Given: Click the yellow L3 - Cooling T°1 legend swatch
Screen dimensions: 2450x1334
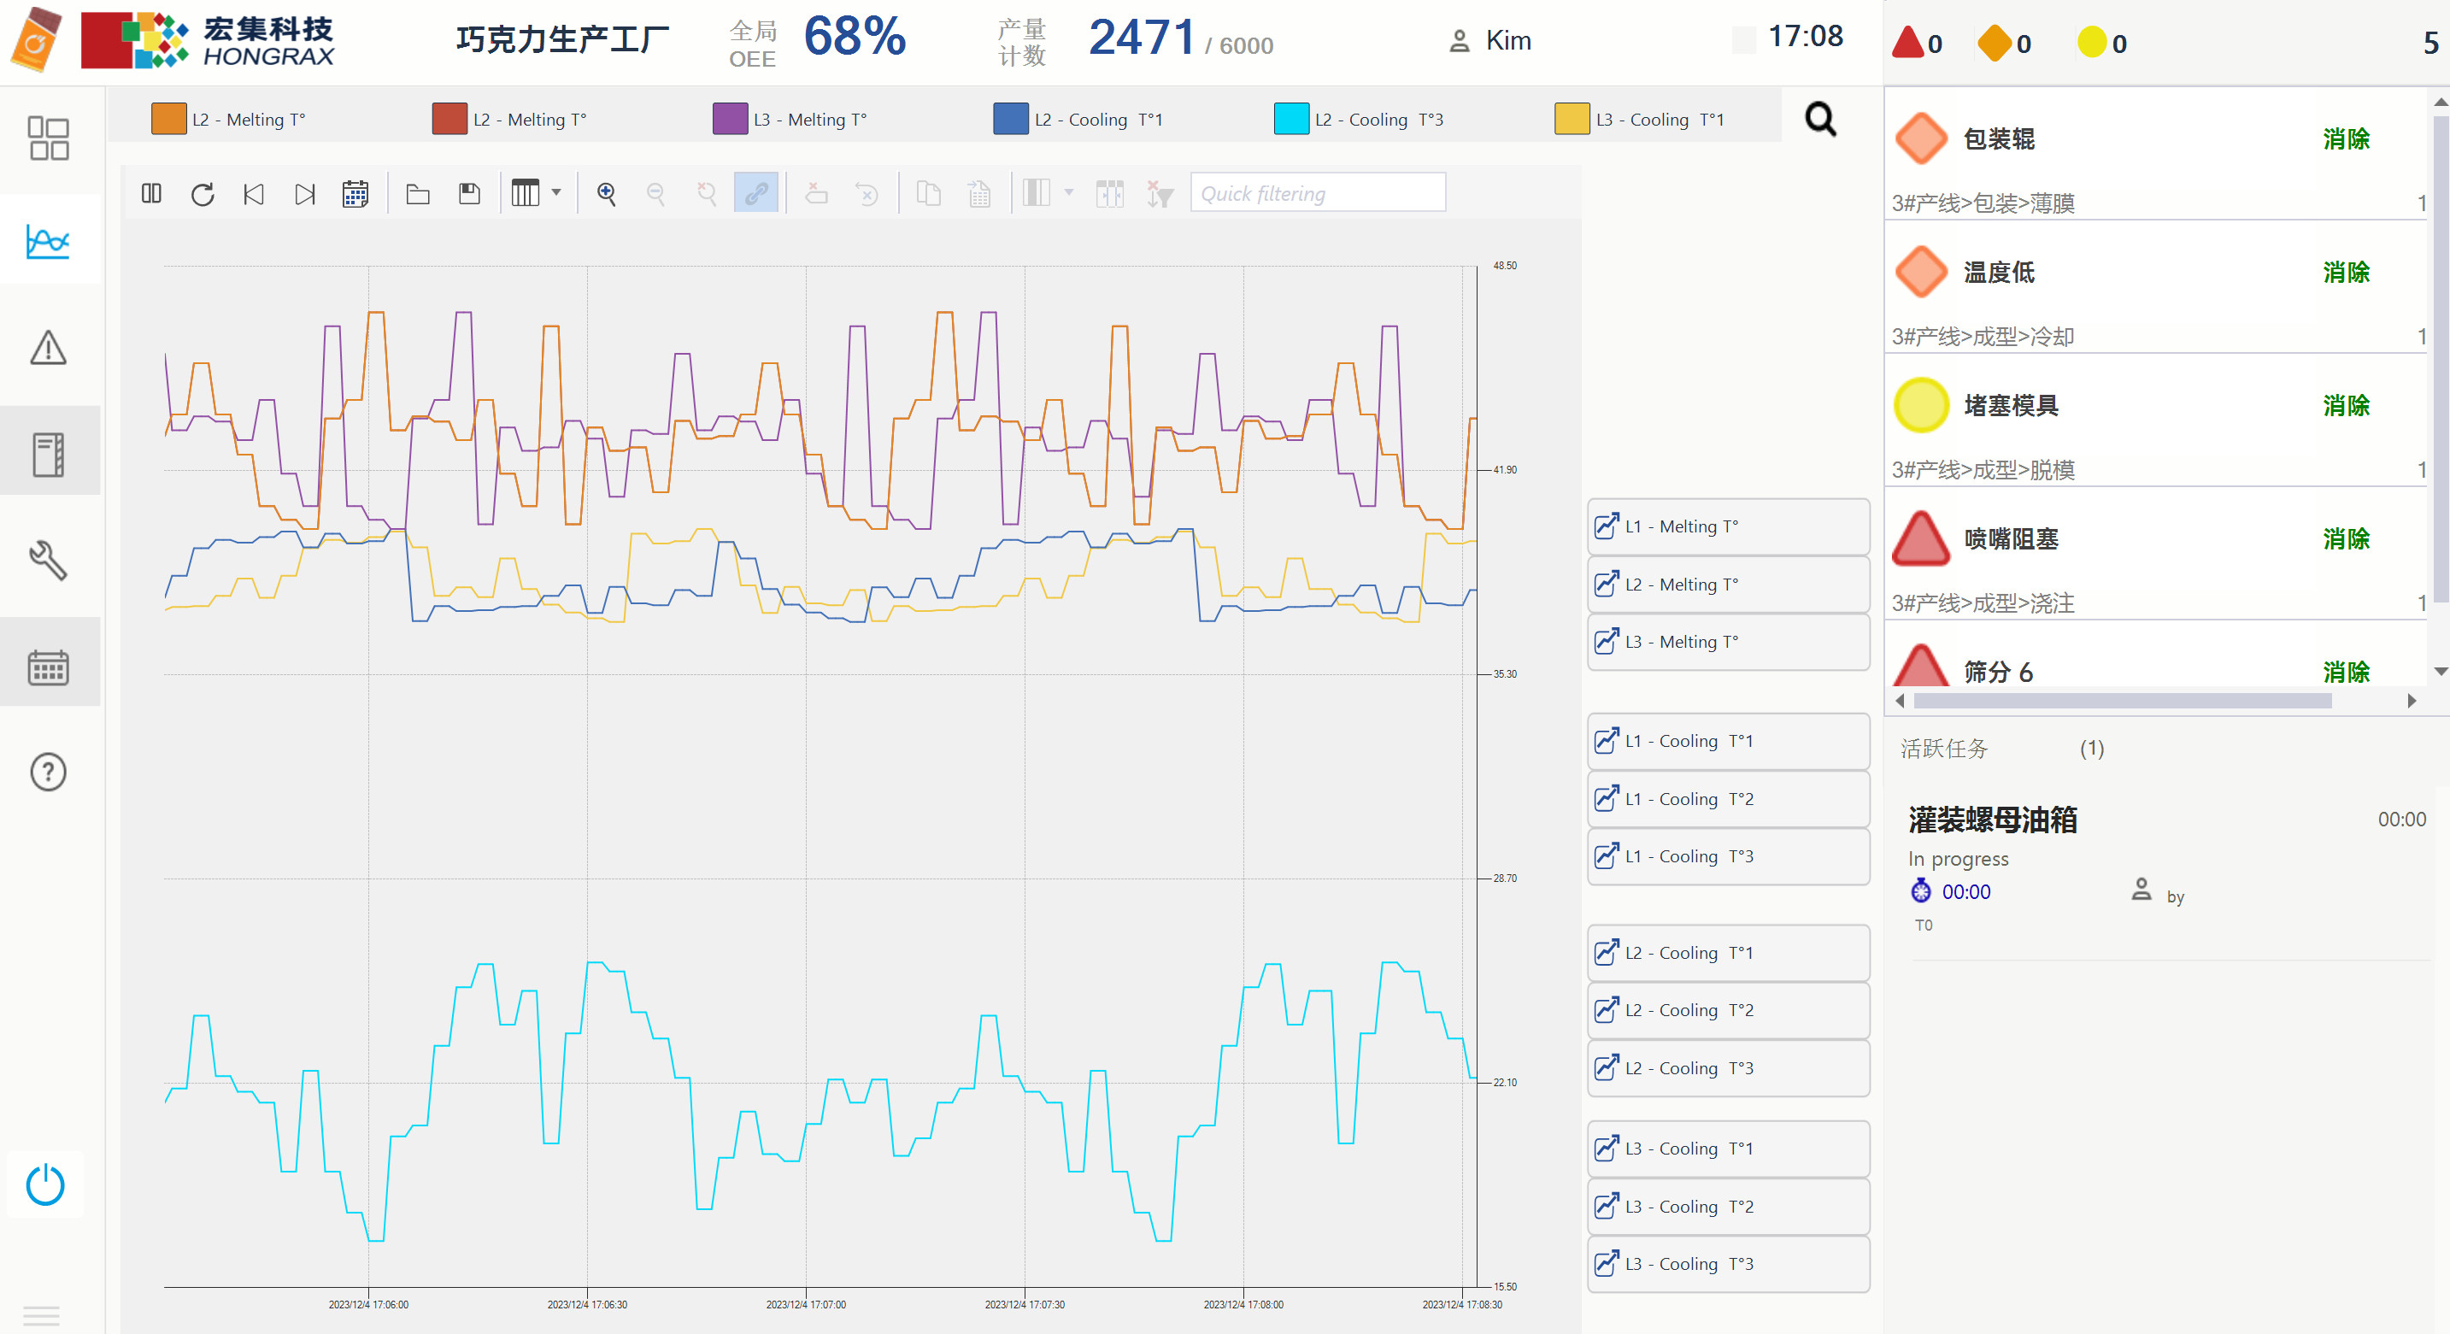Looking at the screenshot, I should [x=1572, y=119].
